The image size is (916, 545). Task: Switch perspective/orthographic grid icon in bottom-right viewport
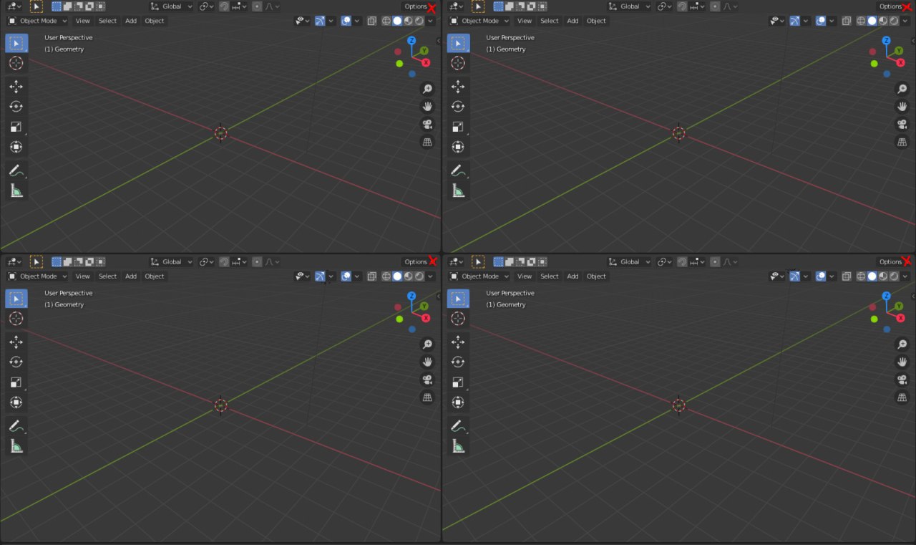[902, 398]
